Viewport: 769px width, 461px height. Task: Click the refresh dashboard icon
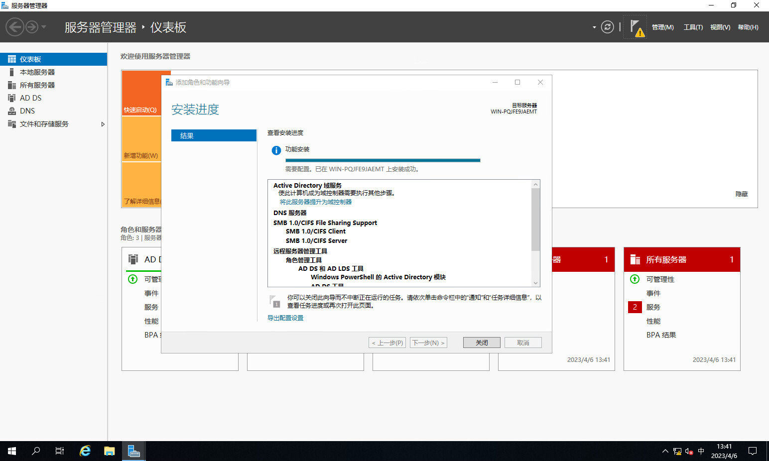pos(607,27)
